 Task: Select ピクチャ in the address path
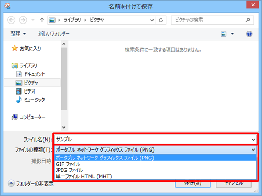(x=97, y=20)
